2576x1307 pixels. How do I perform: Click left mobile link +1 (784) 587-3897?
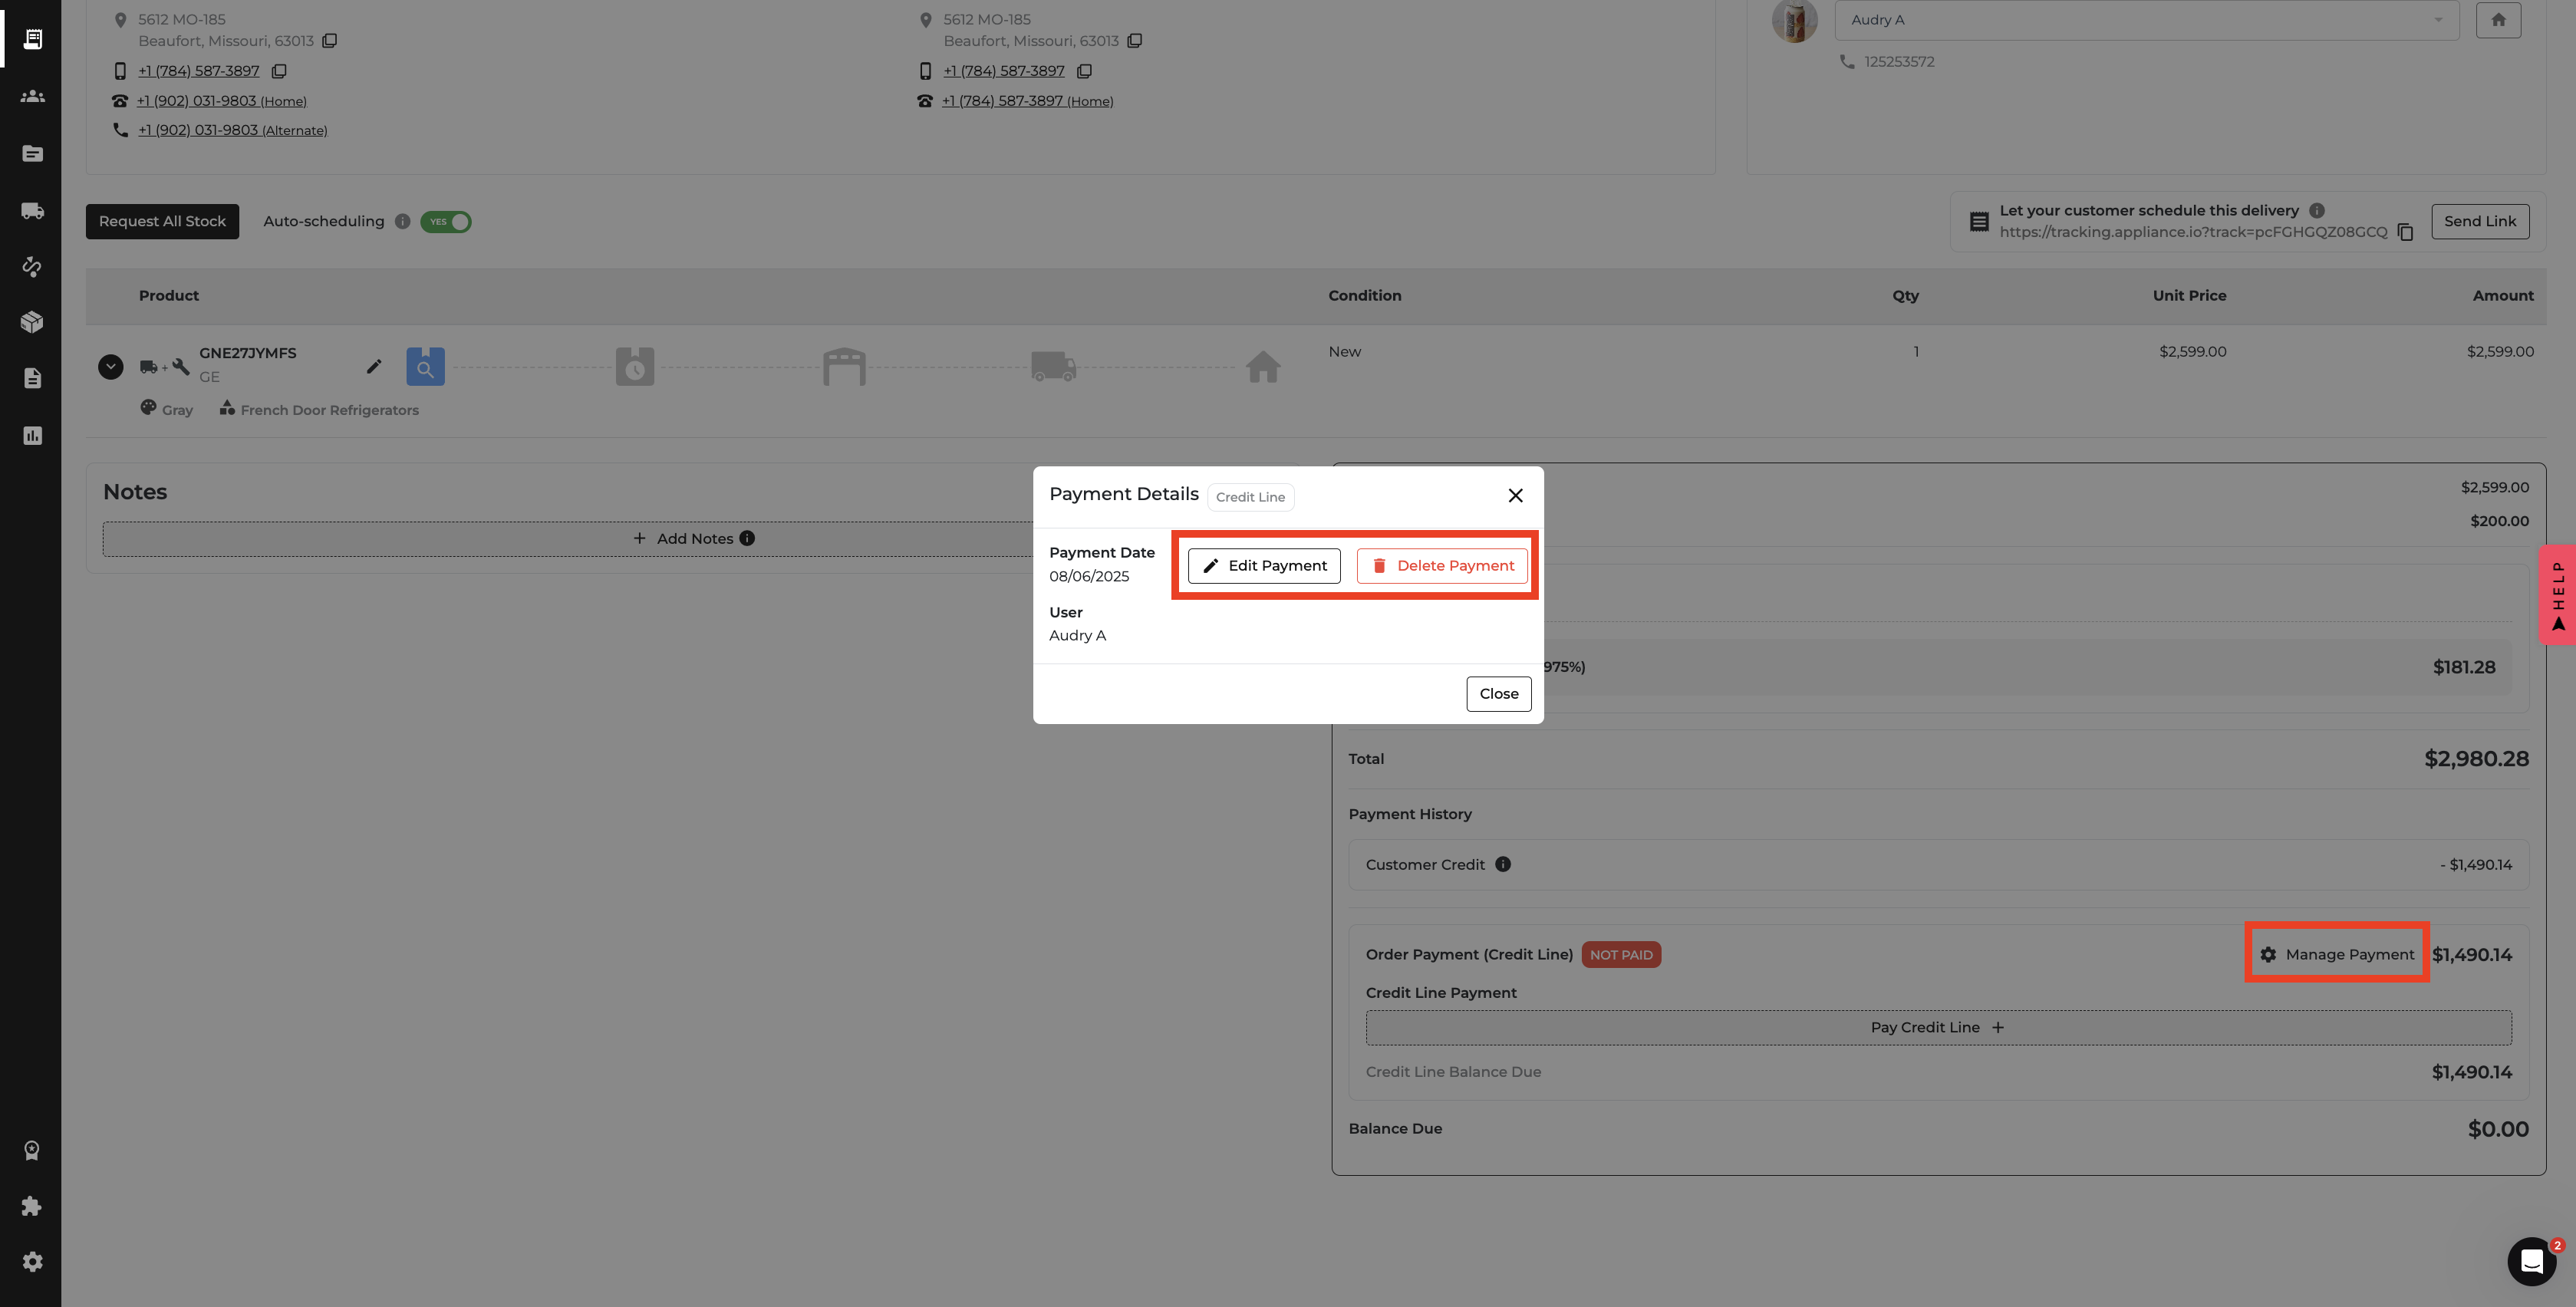pyautogui.click(x=199, y=71)
